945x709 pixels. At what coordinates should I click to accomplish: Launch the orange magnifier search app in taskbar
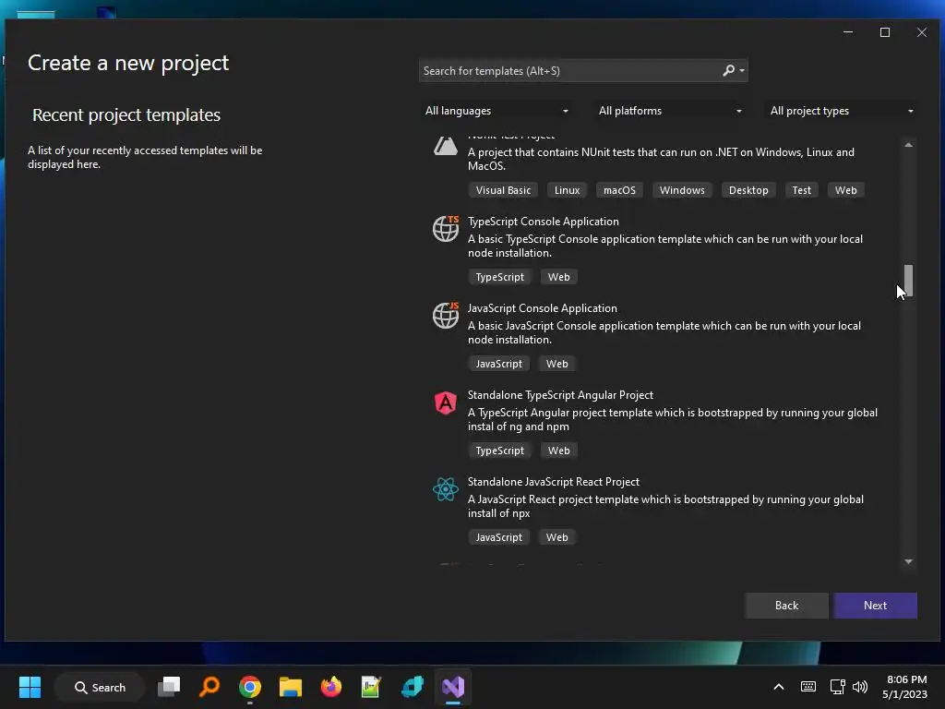click(209, 687)
